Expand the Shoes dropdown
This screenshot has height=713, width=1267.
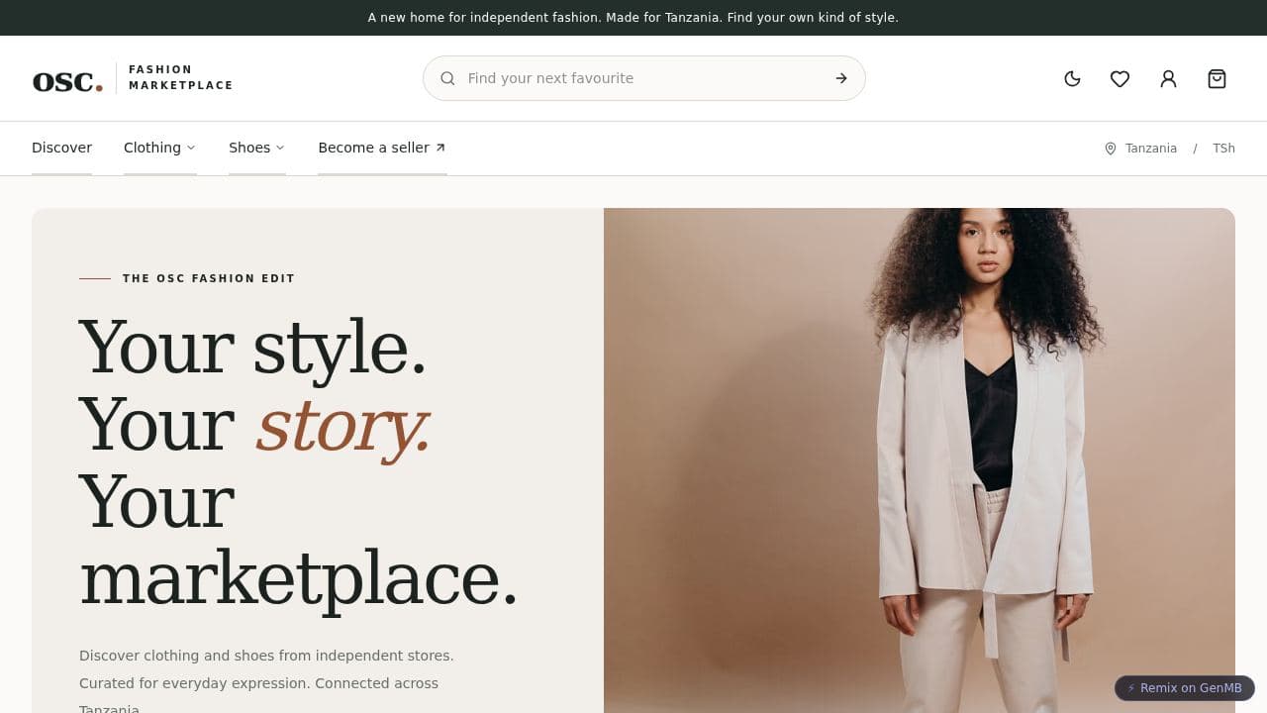256,148
